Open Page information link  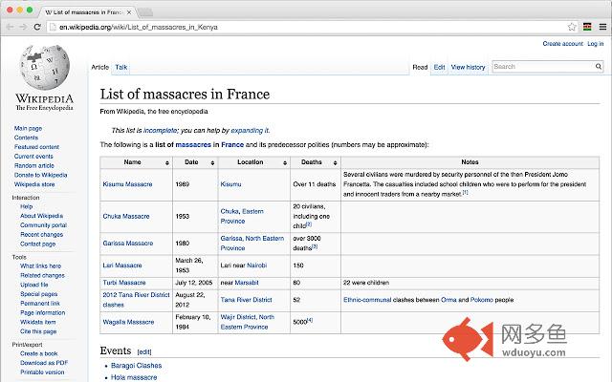[42, 312]
